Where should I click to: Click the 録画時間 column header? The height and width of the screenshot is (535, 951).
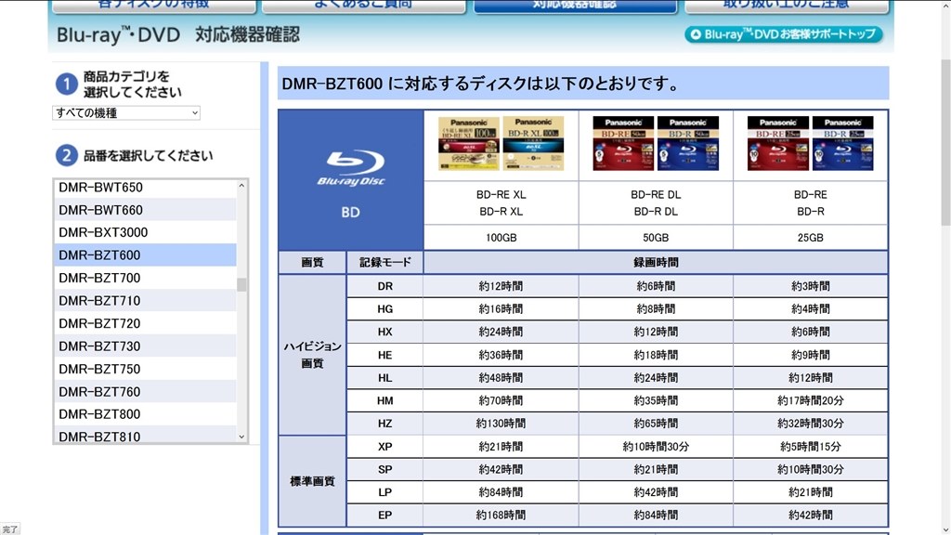tap(656, 263)
